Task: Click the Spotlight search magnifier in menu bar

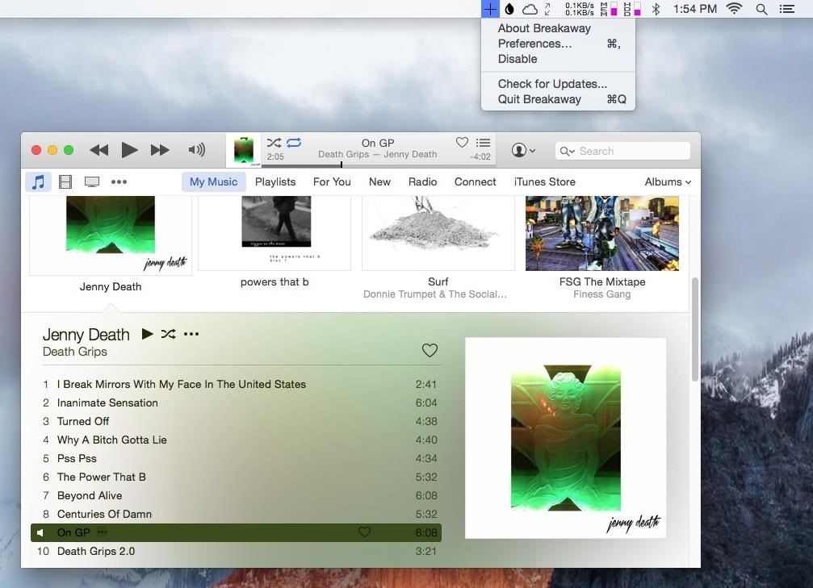Action: click(x=761, y=9)
